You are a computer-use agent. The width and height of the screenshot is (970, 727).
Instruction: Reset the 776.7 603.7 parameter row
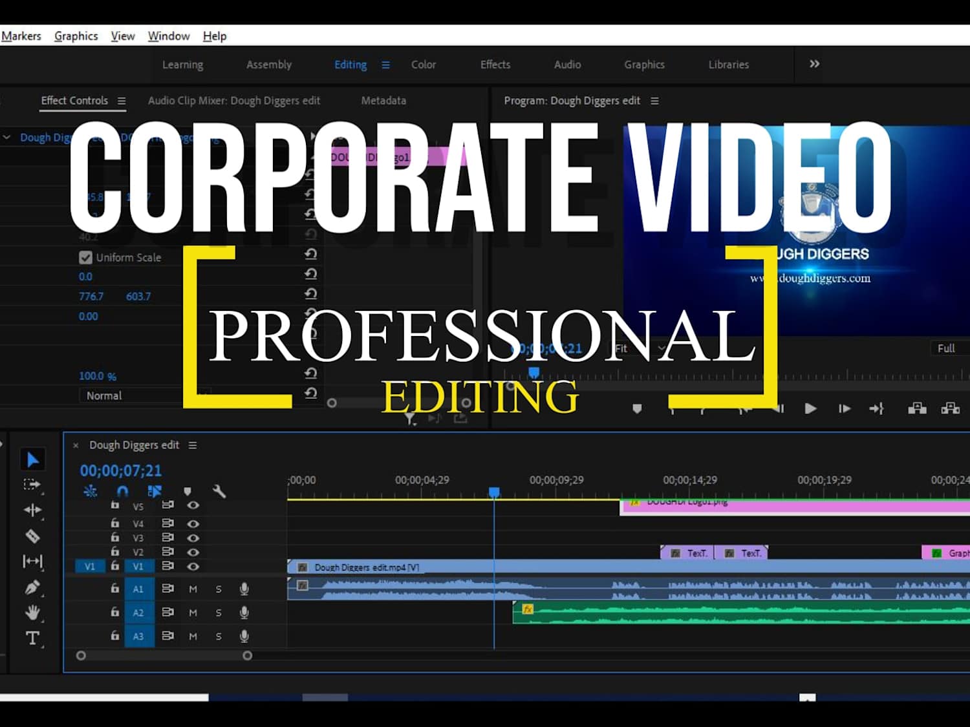311,294
